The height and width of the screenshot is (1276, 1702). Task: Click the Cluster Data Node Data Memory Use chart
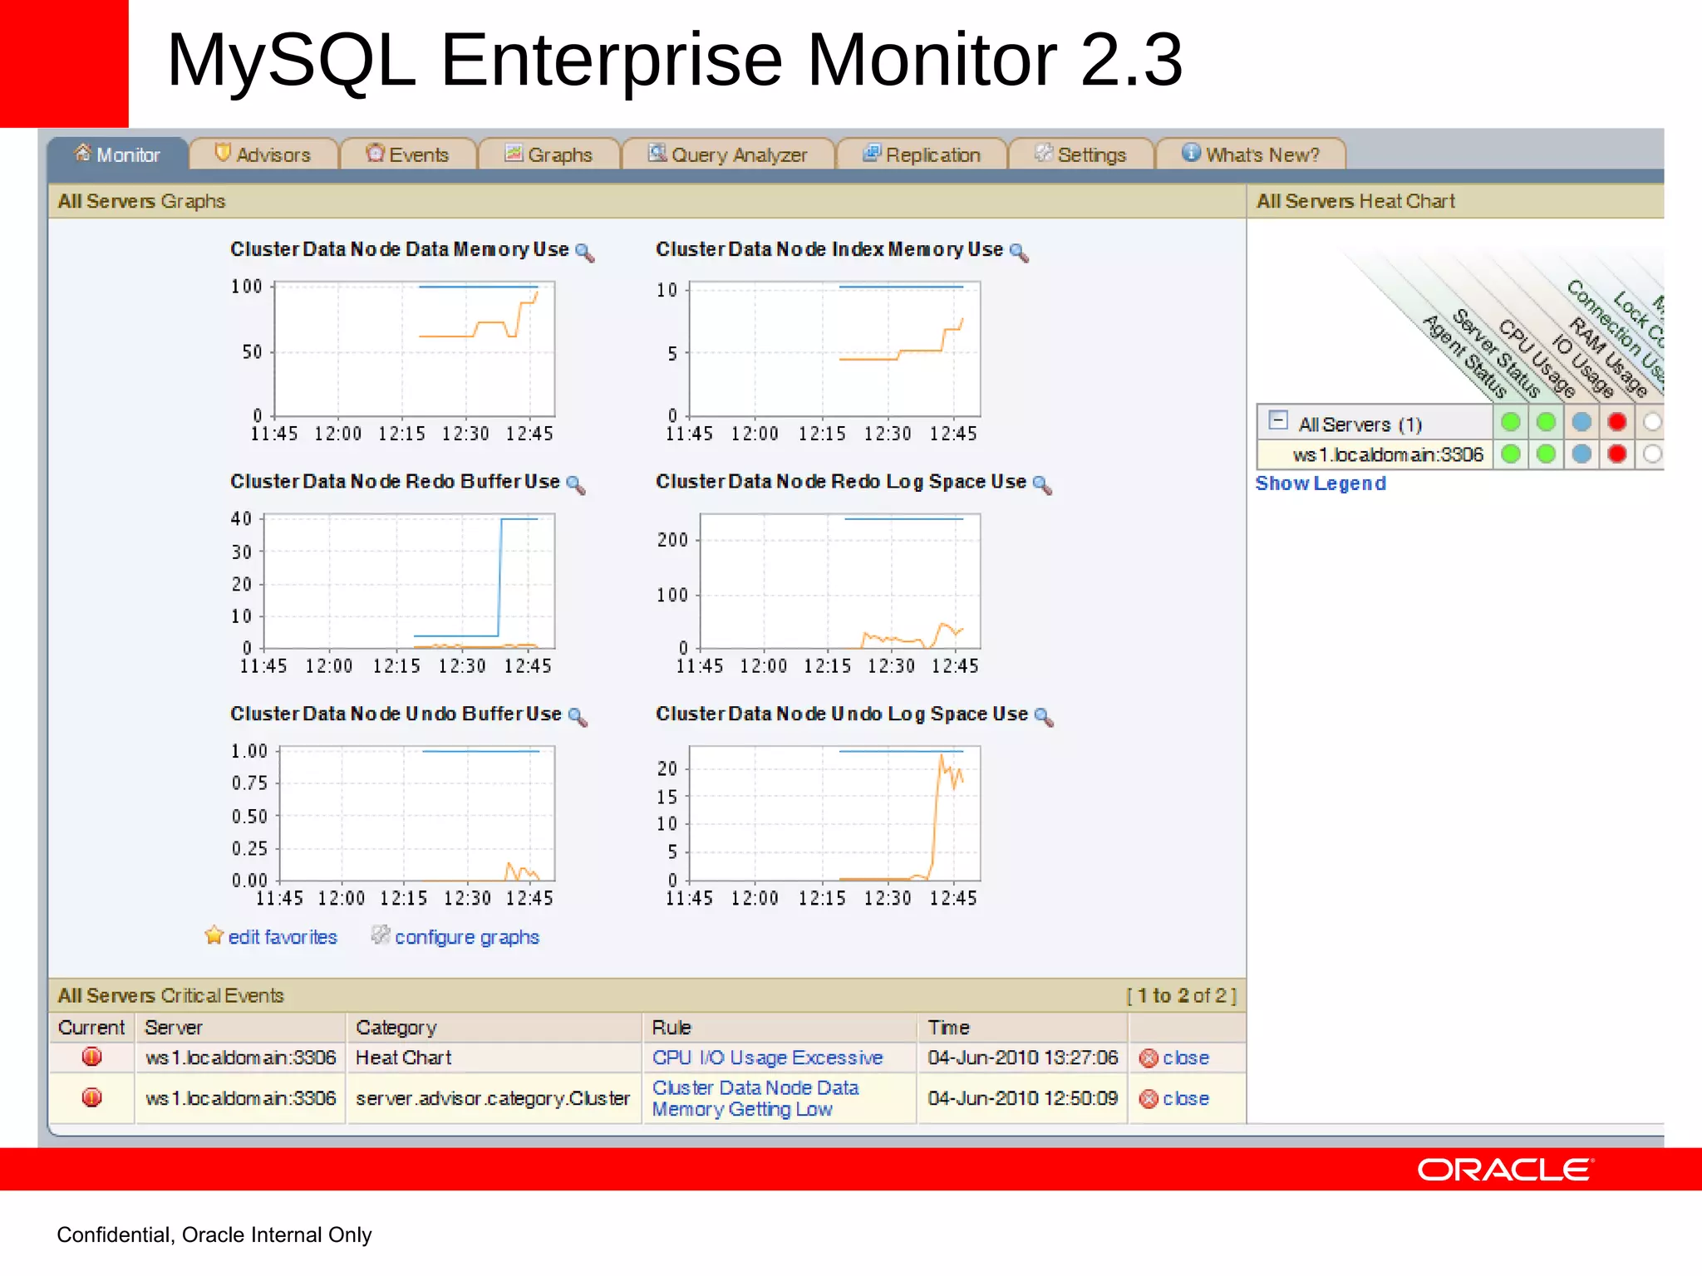pos(414,349)
